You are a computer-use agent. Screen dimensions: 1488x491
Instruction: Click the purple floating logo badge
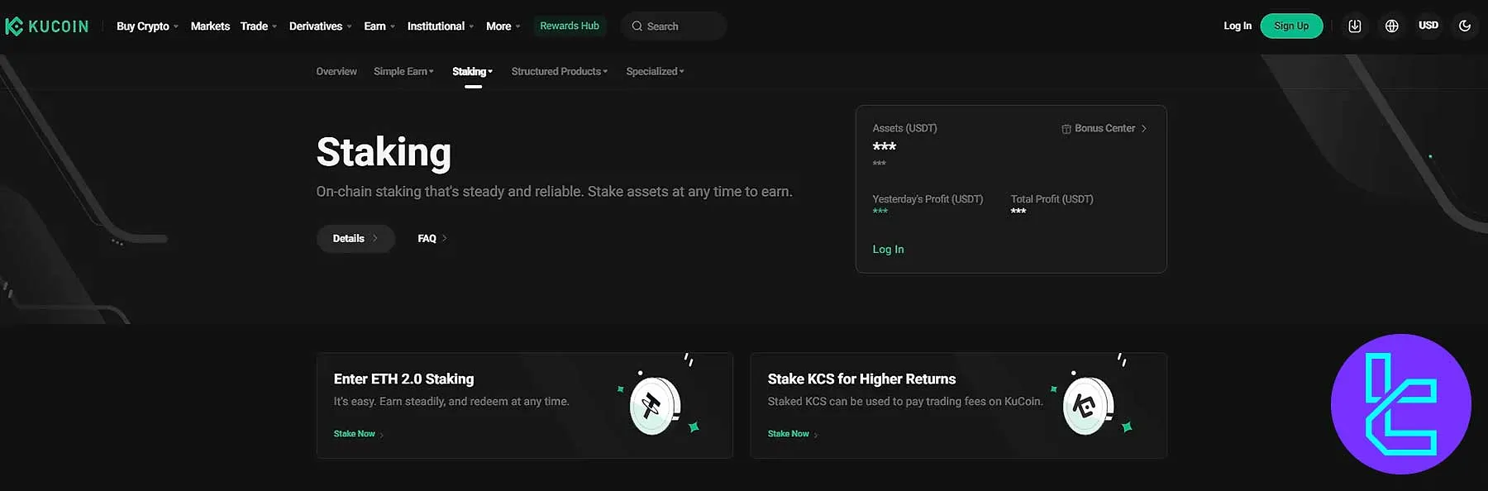tap(1400, 404)
